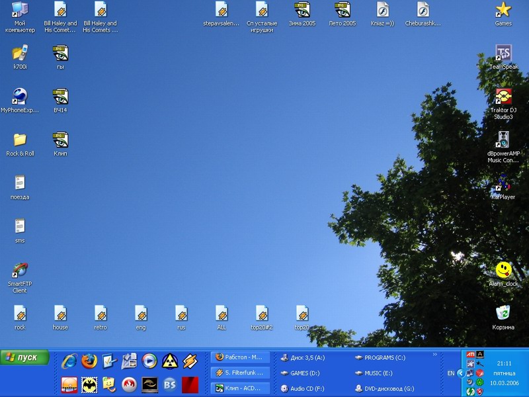This screenshot has width=529, height=397.
Task: Open the SmartFTP Client shortcut
Action: coord(20,270)
